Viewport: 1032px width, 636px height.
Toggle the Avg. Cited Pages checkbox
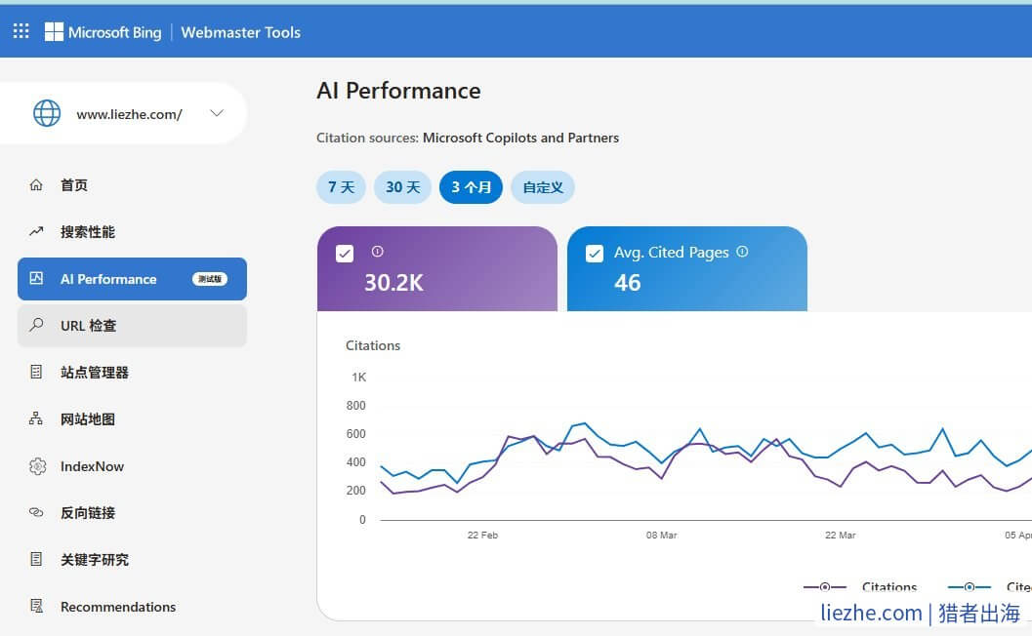[x=595, y=254]
